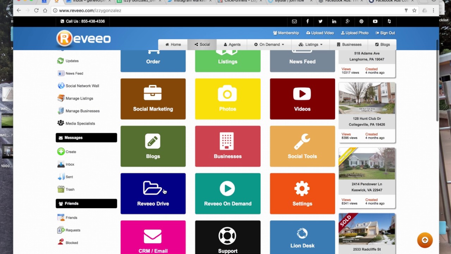
Task: Open the LinkedIn icon in top bar
Action: (x=334, y=22)
